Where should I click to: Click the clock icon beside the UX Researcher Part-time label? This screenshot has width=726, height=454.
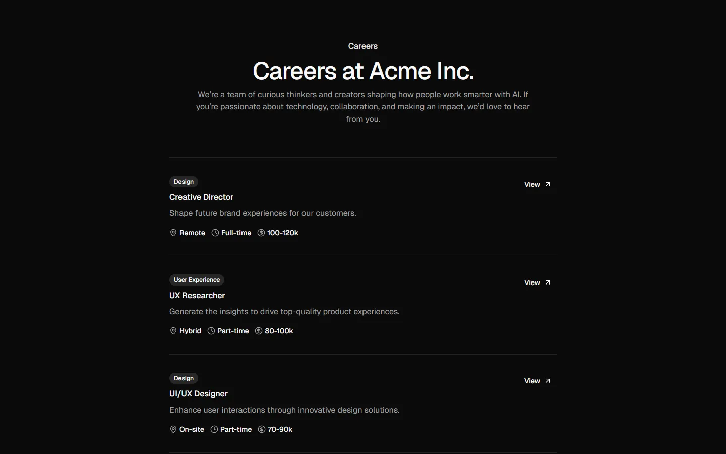click(211, 331)
